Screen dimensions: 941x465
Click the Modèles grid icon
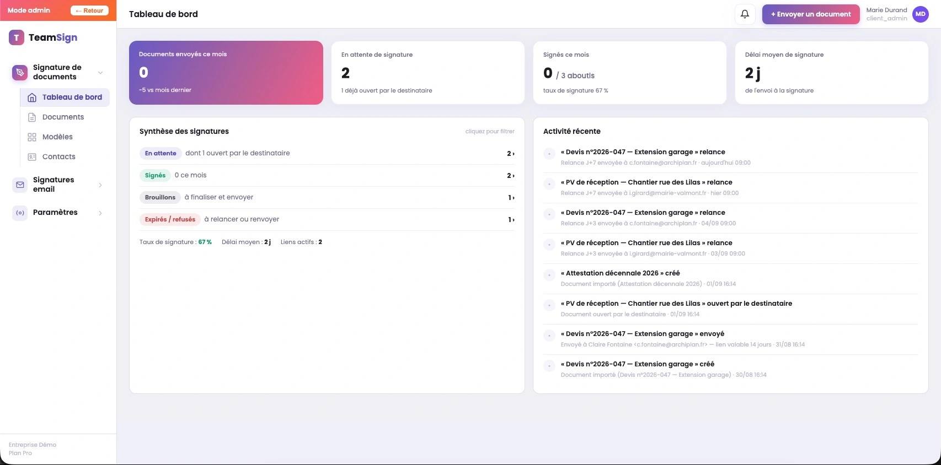32,137
